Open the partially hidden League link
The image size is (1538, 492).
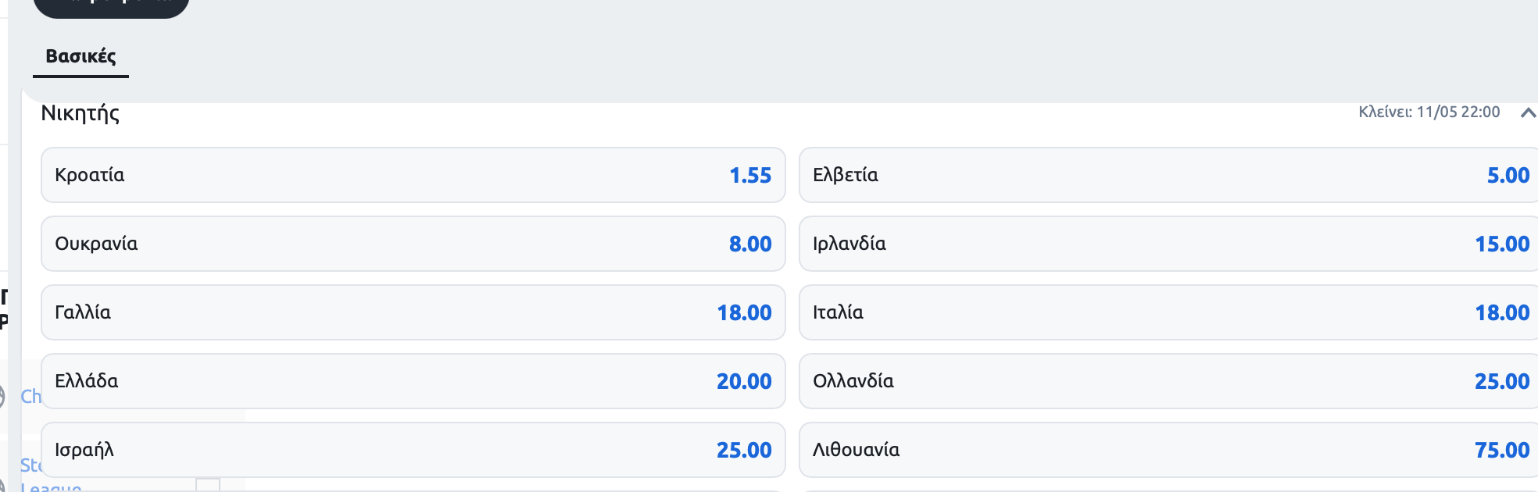point(51,487)
